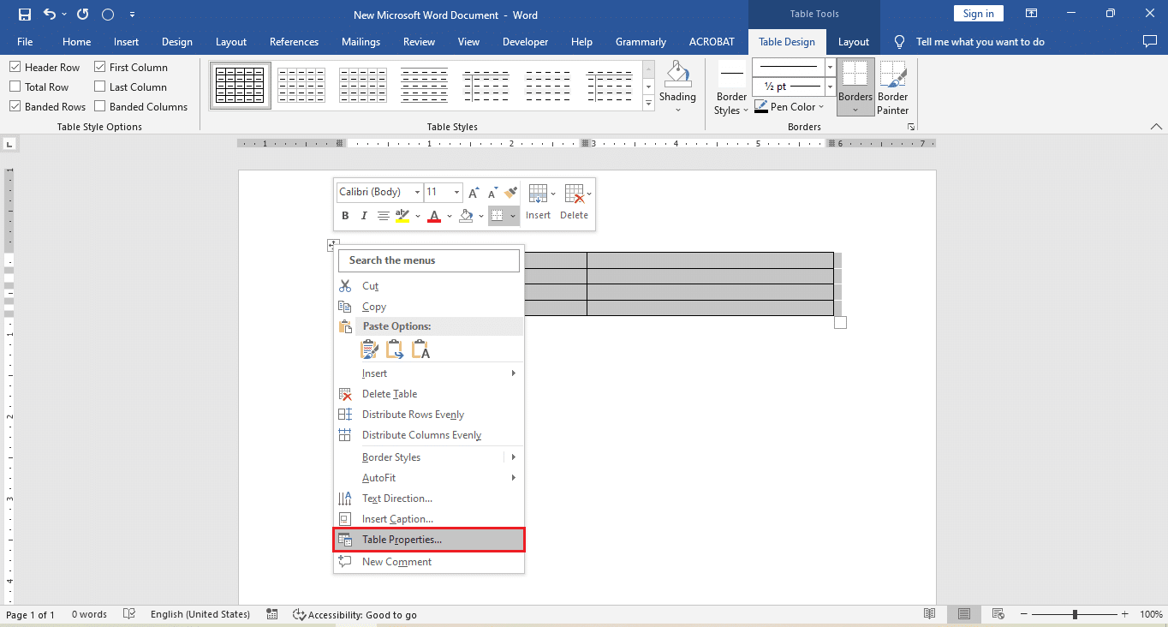Click the Shading paint bucket icon
Image resolution: width=1168 pixels, height=627 pixels.
[677, 75]
